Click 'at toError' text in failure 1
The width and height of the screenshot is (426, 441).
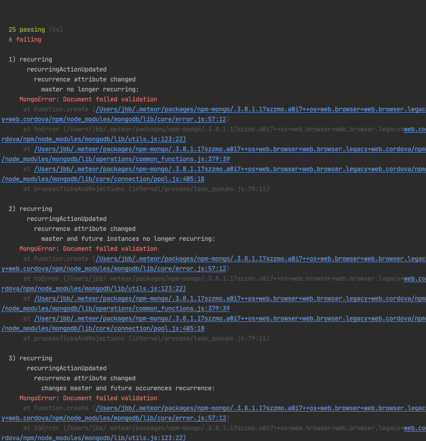[41, 129]
